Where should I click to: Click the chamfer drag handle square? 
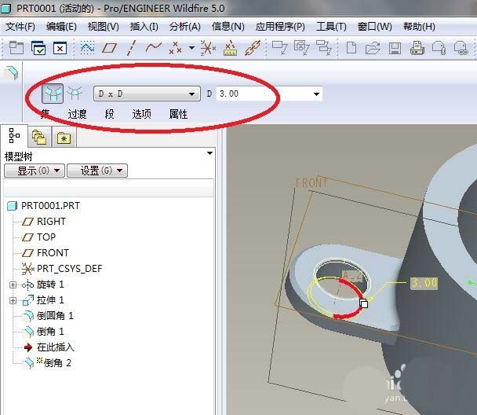click(364, 304)
